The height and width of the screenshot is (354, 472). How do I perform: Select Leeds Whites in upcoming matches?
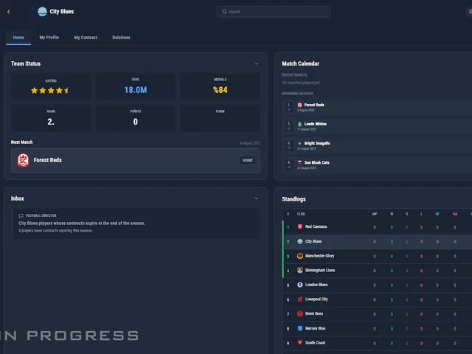[315, 124]
